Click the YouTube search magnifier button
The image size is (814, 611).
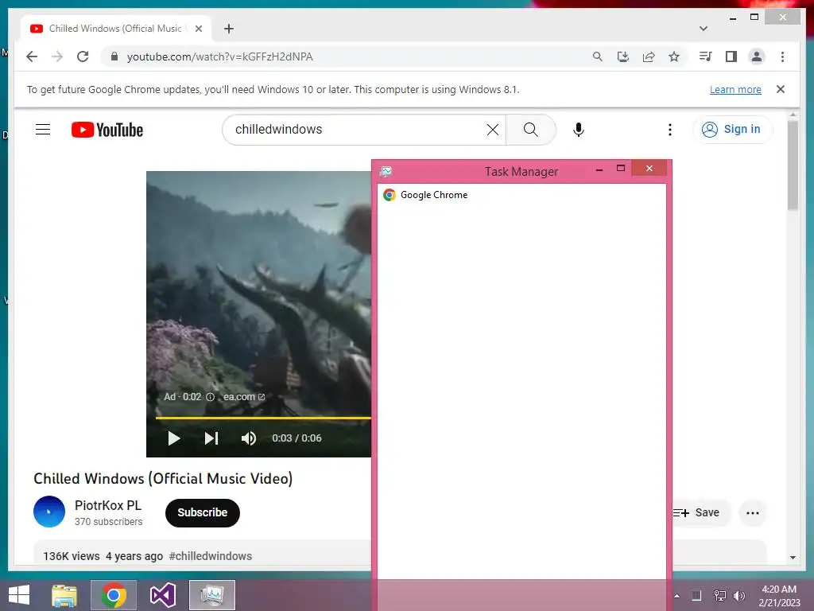point(530,130)
